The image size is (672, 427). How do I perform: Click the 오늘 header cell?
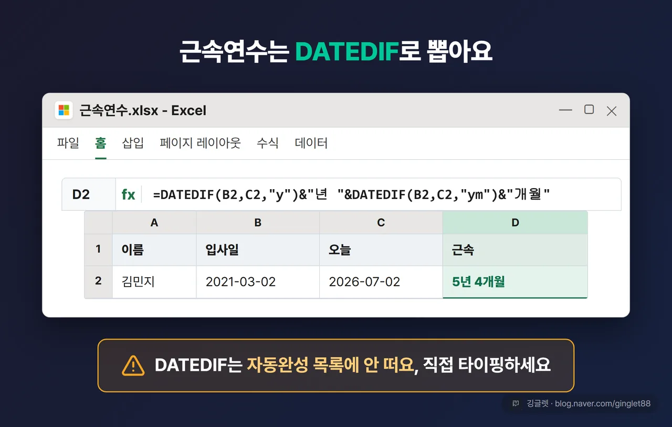pos(381,250)
